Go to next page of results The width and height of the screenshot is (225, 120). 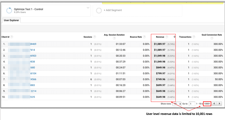(x=219, y=104)
